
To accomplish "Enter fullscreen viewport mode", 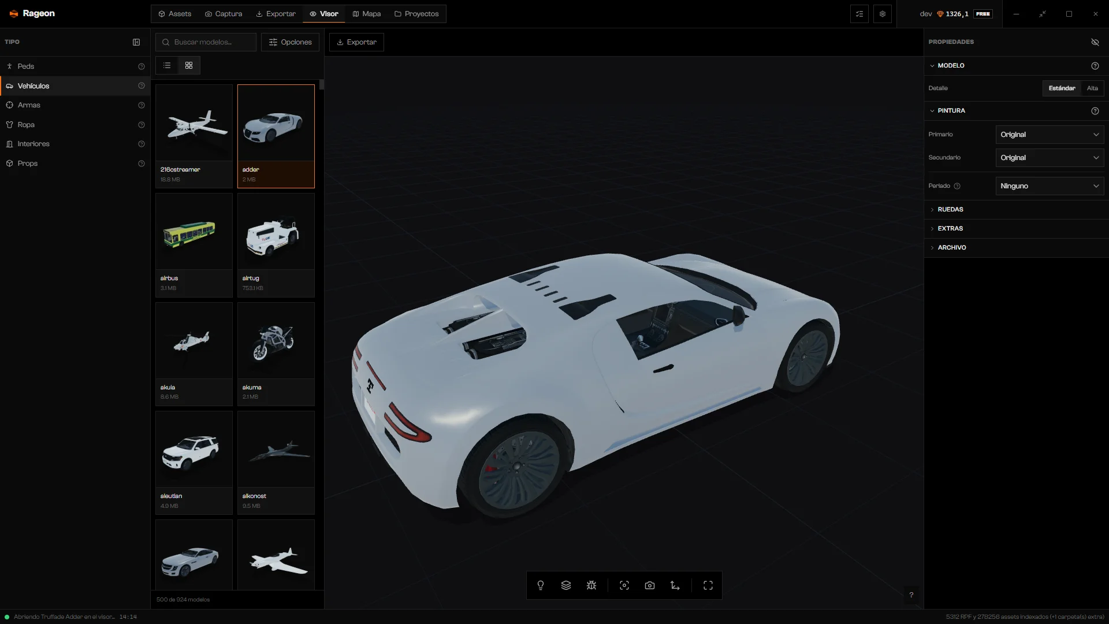I will (708, 585).
